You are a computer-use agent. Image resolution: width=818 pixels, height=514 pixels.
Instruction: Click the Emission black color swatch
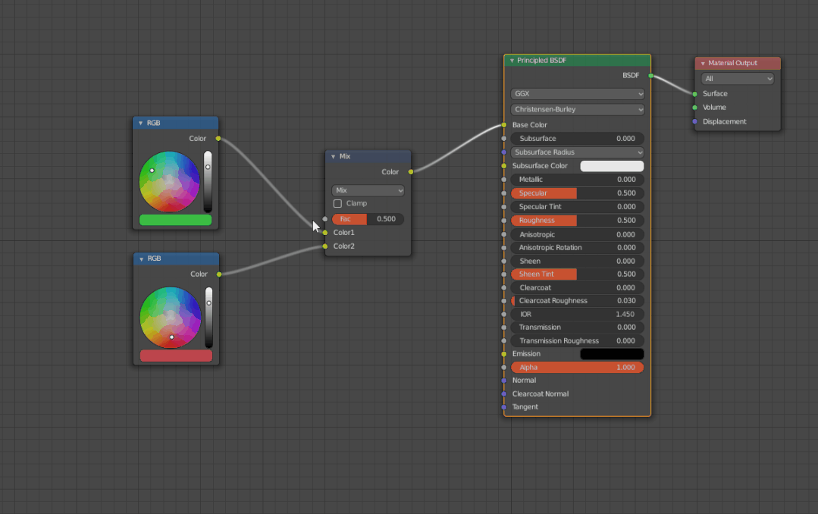tap(612, 354)
